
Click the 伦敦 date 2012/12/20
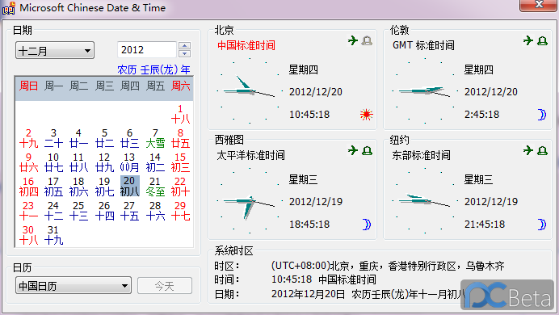tap(491, 91)
